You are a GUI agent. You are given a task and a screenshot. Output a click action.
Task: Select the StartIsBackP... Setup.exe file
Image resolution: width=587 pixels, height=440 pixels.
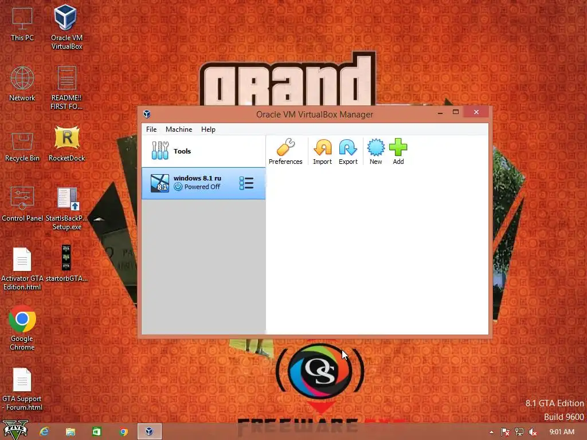pyautogui.click(x=66, y=209)
